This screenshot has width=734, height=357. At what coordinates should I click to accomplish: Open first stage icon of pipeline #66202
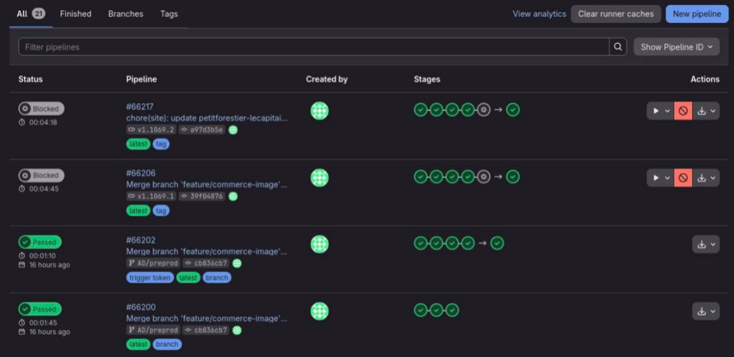click(x=421, y=243)
